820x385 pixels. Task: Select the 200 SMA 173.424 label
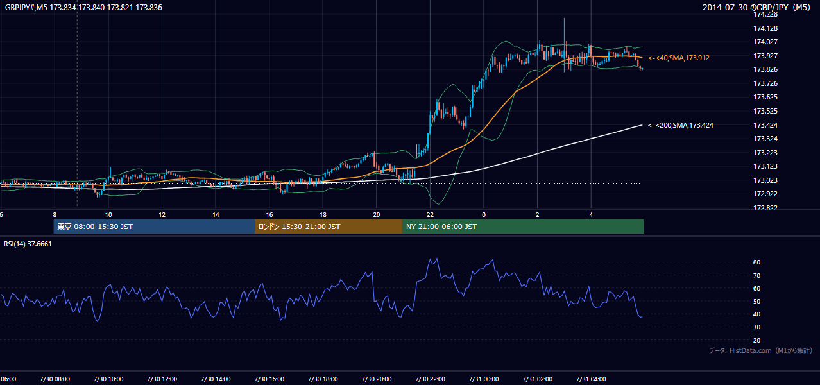[x=681, y=125]
